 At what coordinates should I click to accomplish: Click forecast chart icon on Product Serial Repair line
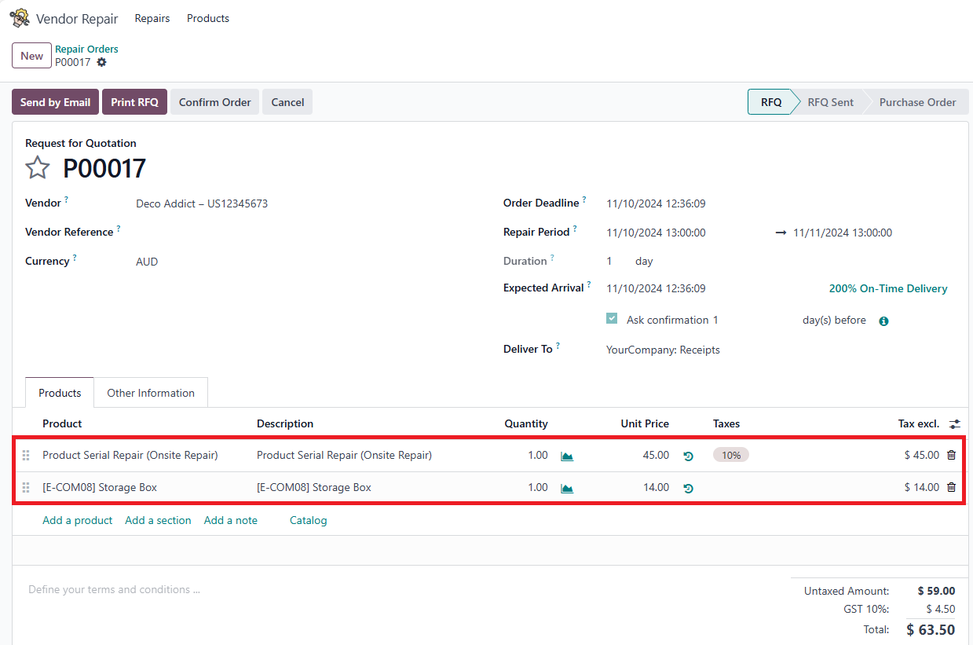click(567, 456)
